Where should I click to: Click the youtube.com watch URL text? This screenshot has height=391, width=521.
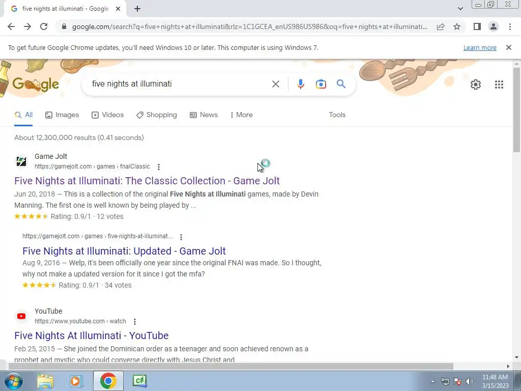coord(80,321)
